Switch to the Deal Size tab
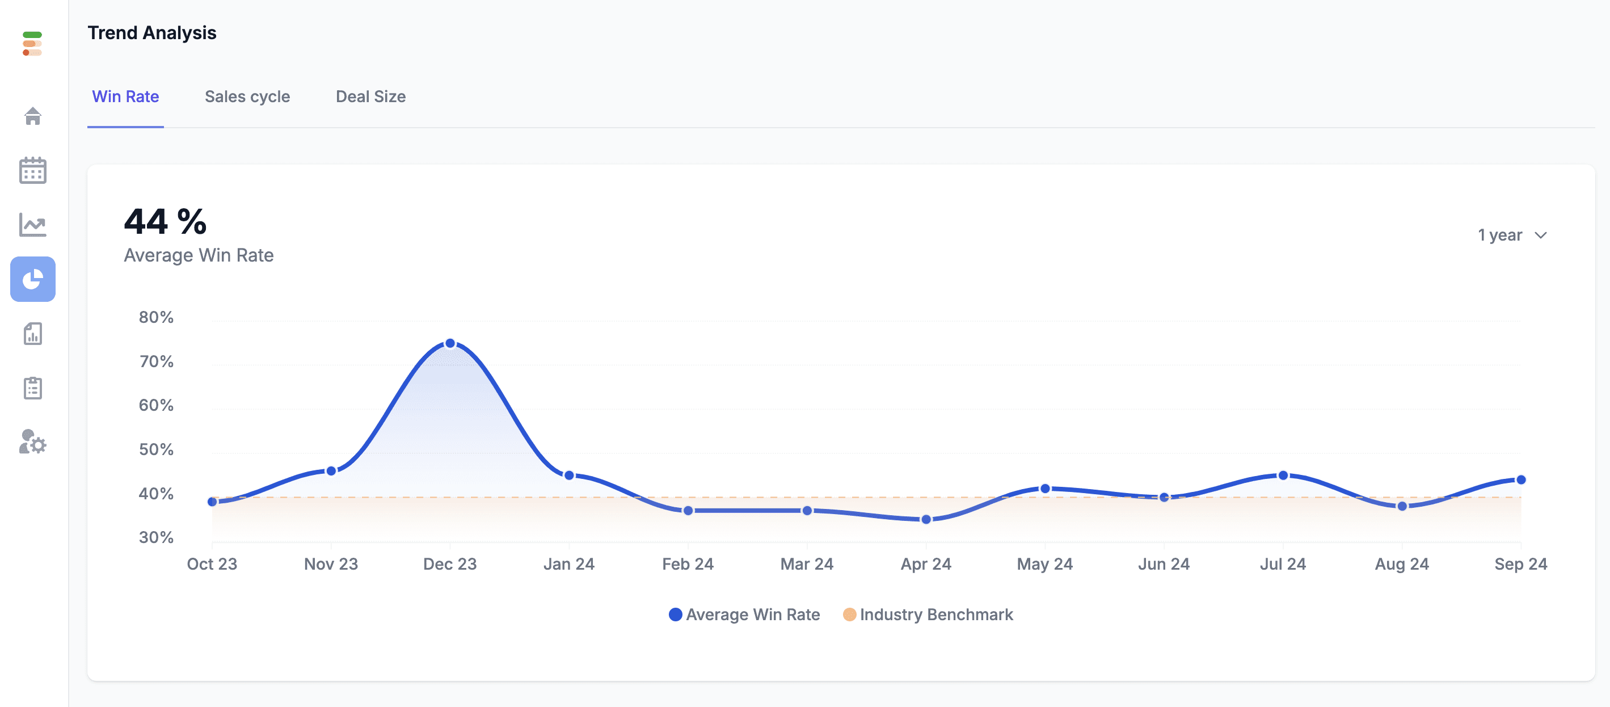 370,95
